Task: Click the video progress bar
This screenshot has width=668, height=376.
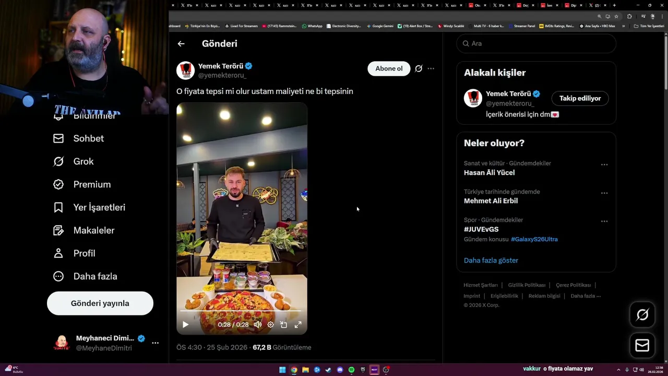Action: [x=242, y=311]
